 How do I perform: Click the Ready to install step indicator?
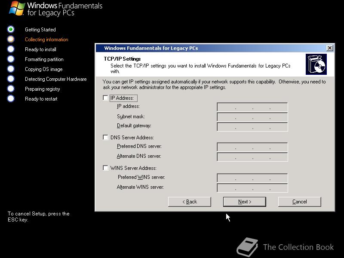[10, 49]
